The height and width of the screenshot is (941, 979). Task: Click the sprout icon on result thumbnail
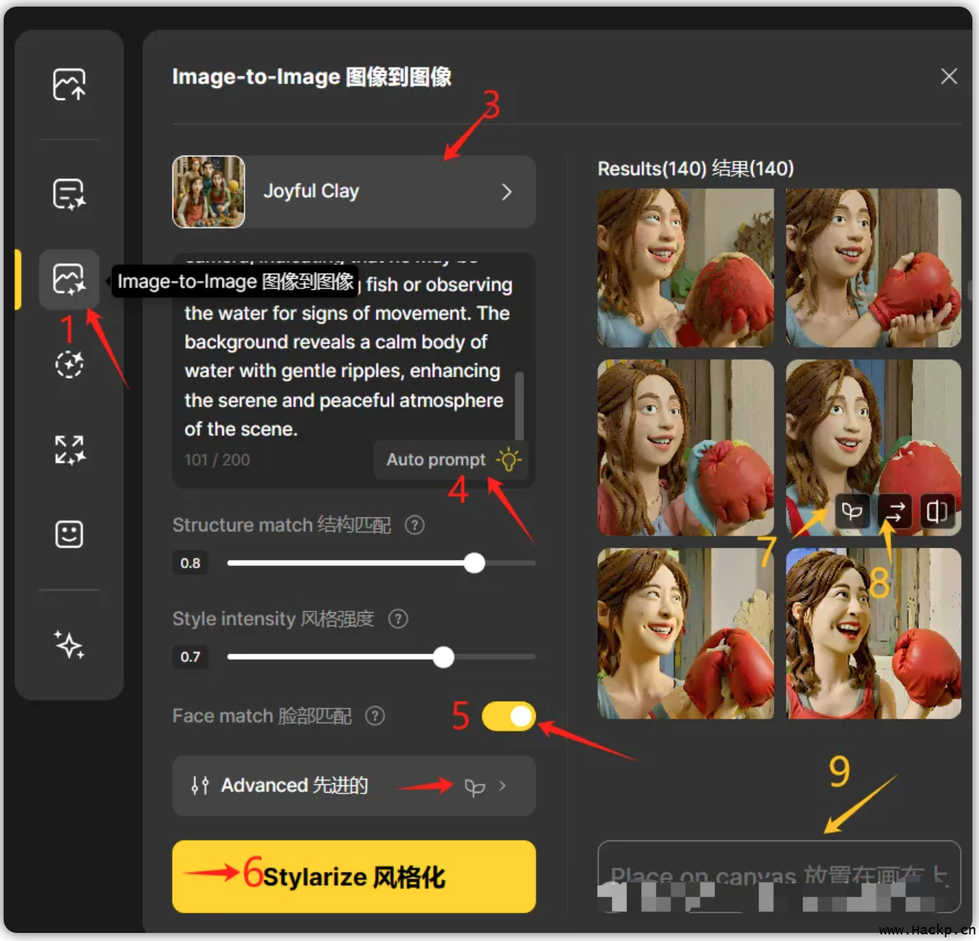point(852,512)
